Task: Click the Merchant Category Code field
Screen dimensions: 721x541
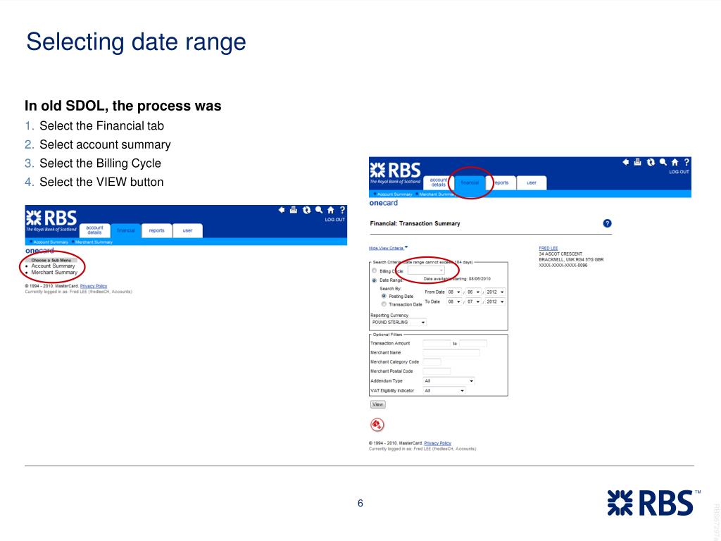Action: click(x=432, y=362)
